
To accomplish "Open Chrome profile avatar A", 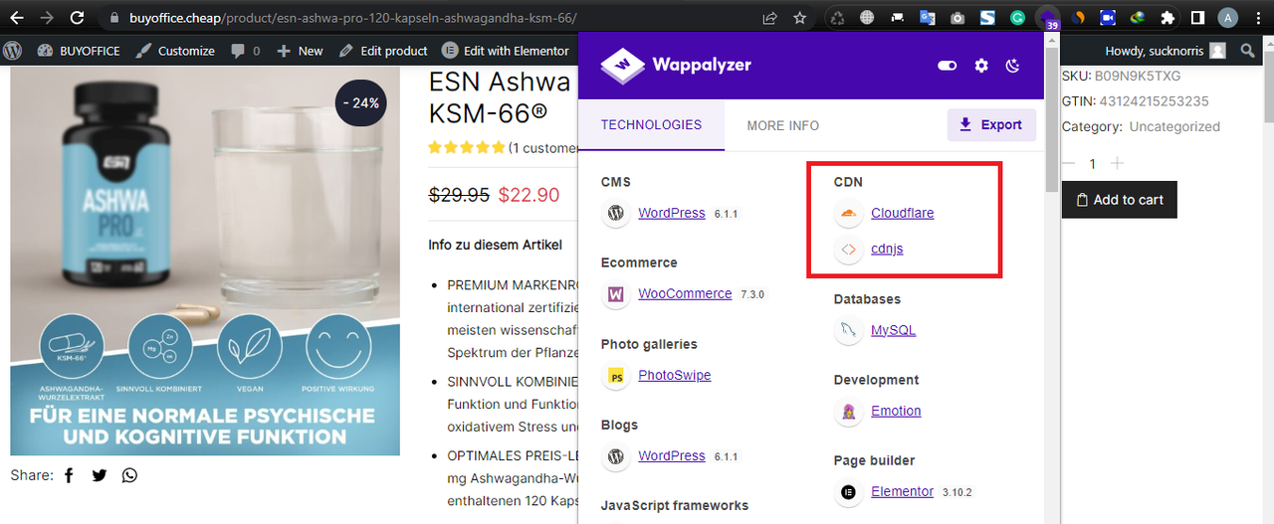I will (x=1228, y=18).
